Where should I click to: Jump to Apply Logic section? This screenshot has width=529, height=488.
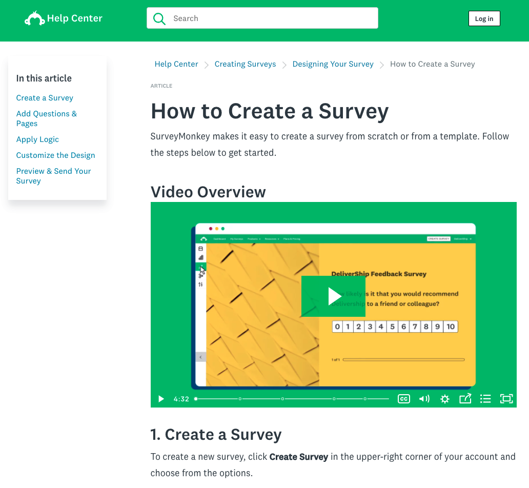pyautogui.click(x=37, y=139)
